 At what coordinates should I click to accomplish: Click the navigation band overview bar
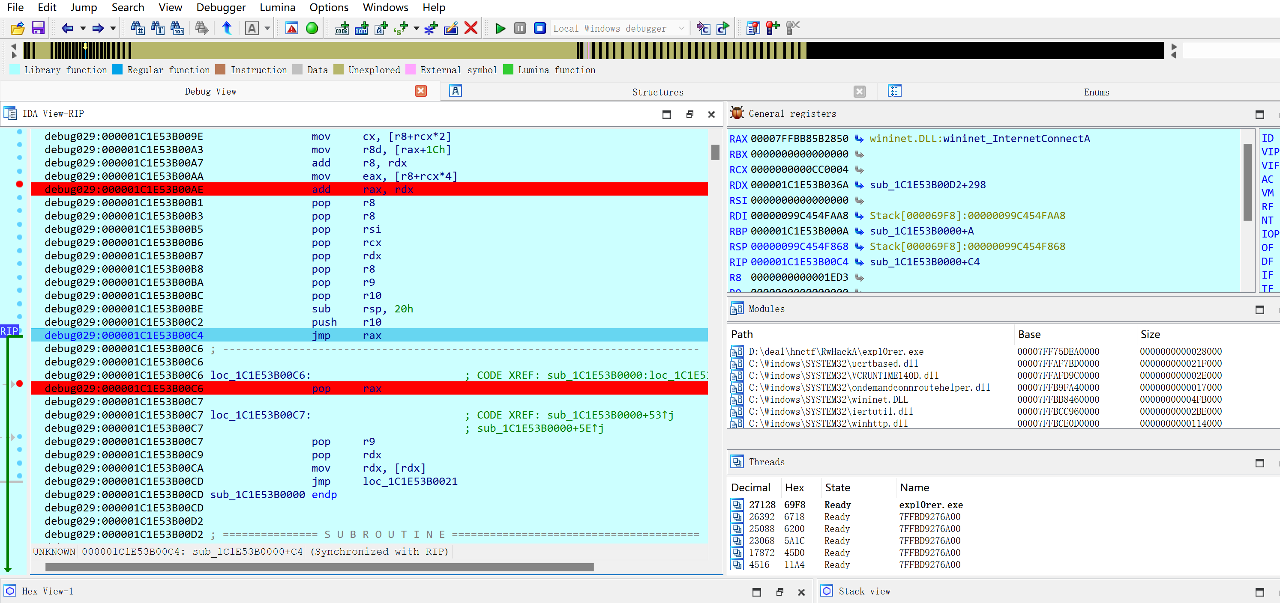click(x=594, y=50)
